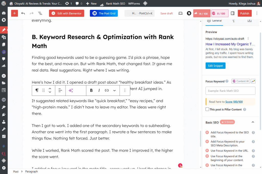Open Rank Math SEO score 14/100

coord(202,13)
